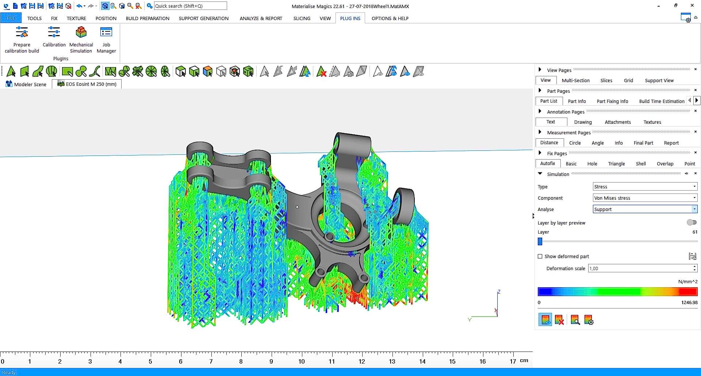Screen dimensions: 701x376
Task: Enable the Show deformed part checkbox
Action: pyautogui.click(x=540, y=256)
